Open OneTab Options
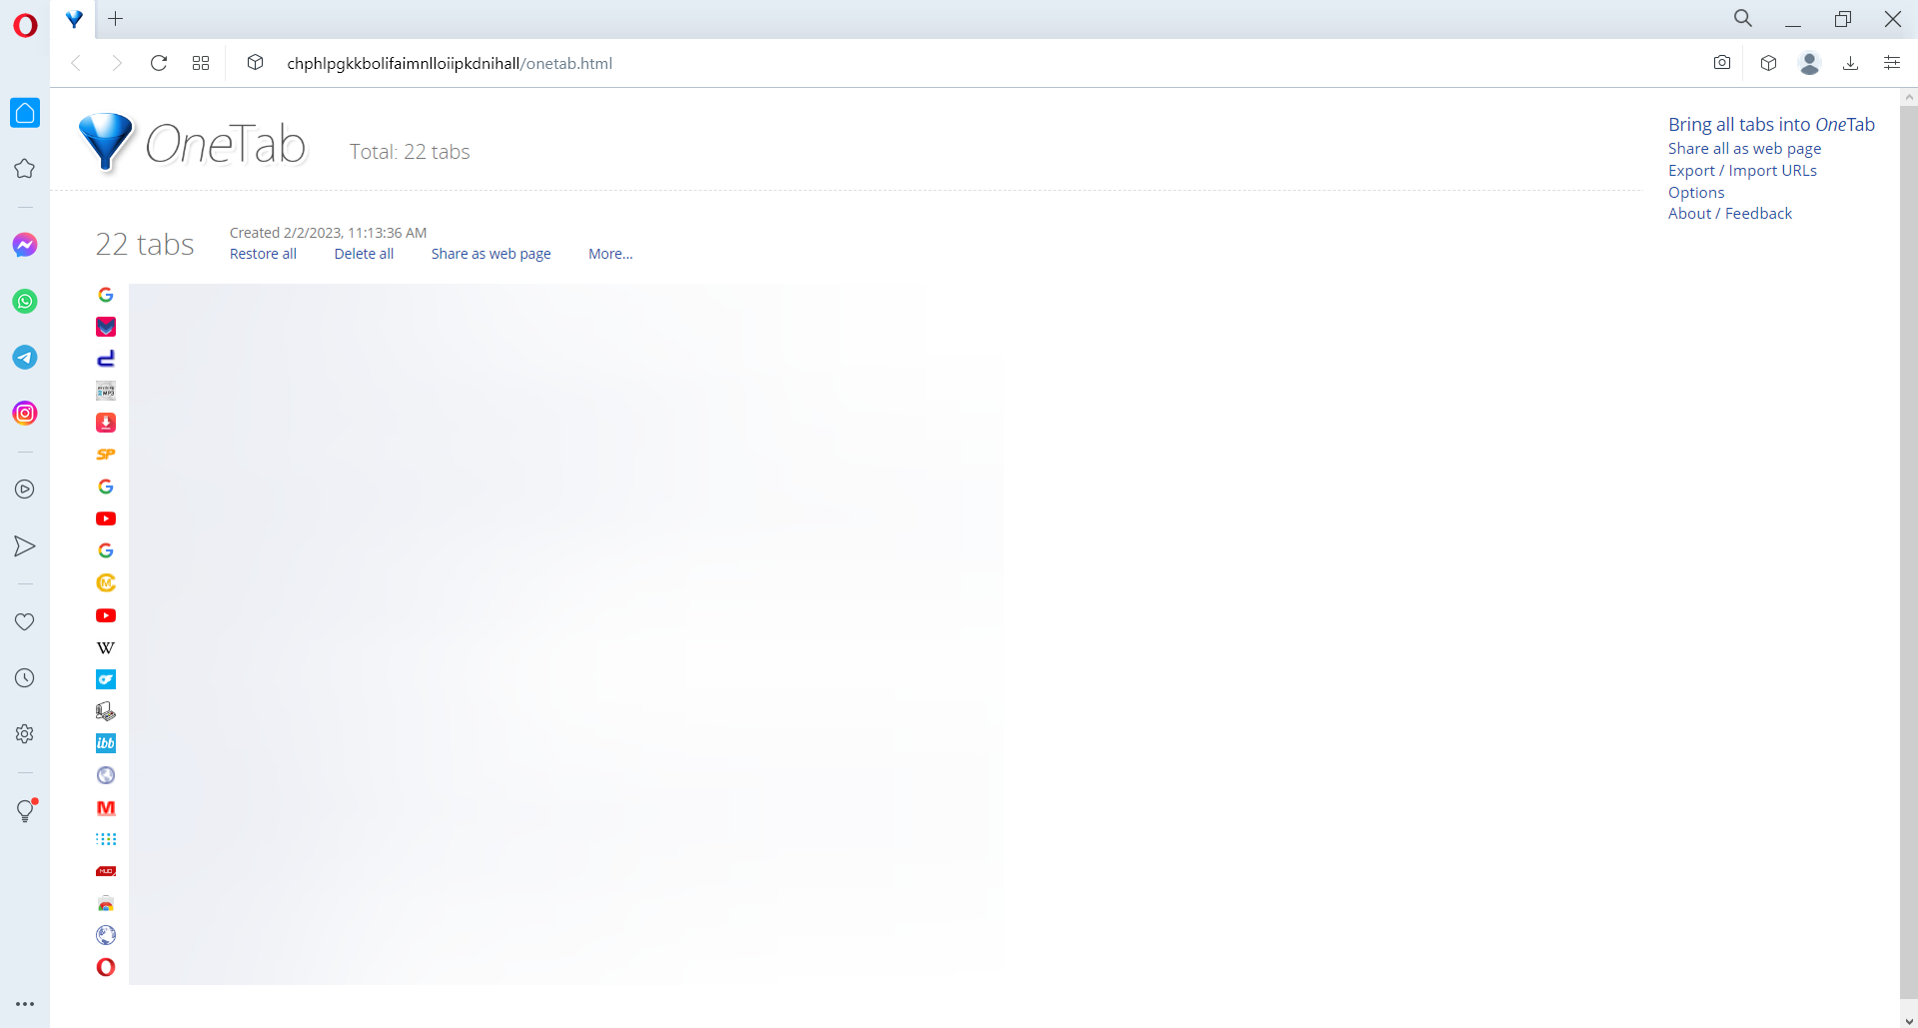The image size is (1918, 1028). click(1696, 193)
